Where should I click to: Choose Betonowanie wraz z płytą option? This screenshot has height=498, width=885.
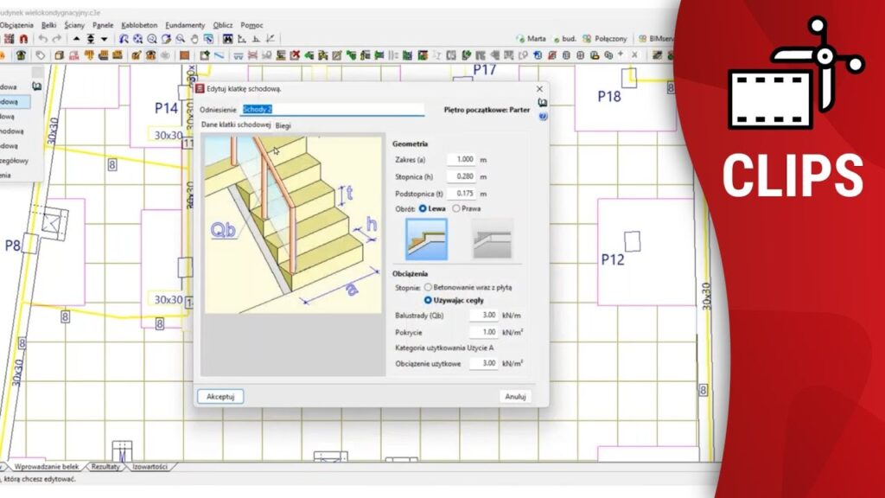coord(428,287)
